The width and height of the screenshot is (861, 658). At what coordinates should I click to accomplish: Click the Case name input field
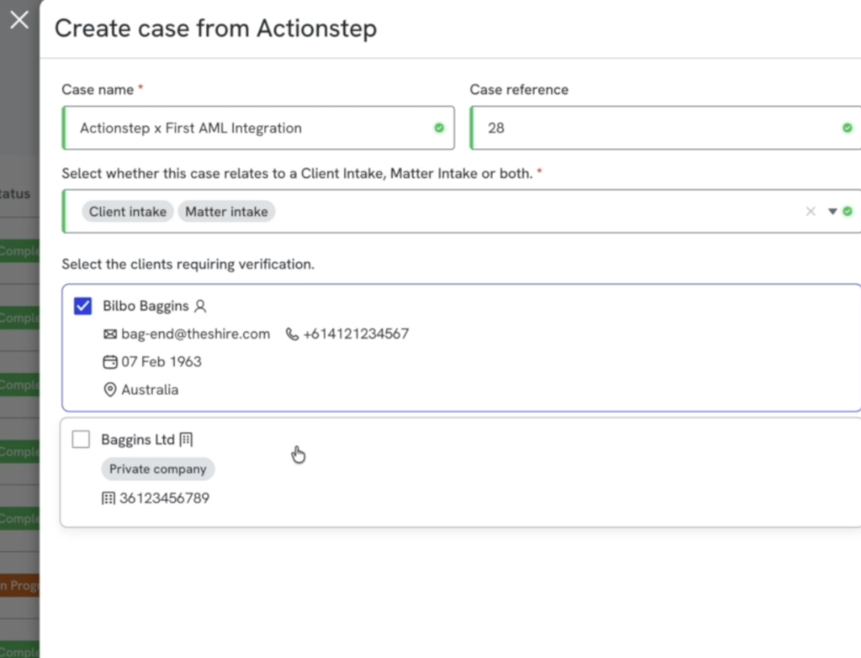click(x=258, y=128)
